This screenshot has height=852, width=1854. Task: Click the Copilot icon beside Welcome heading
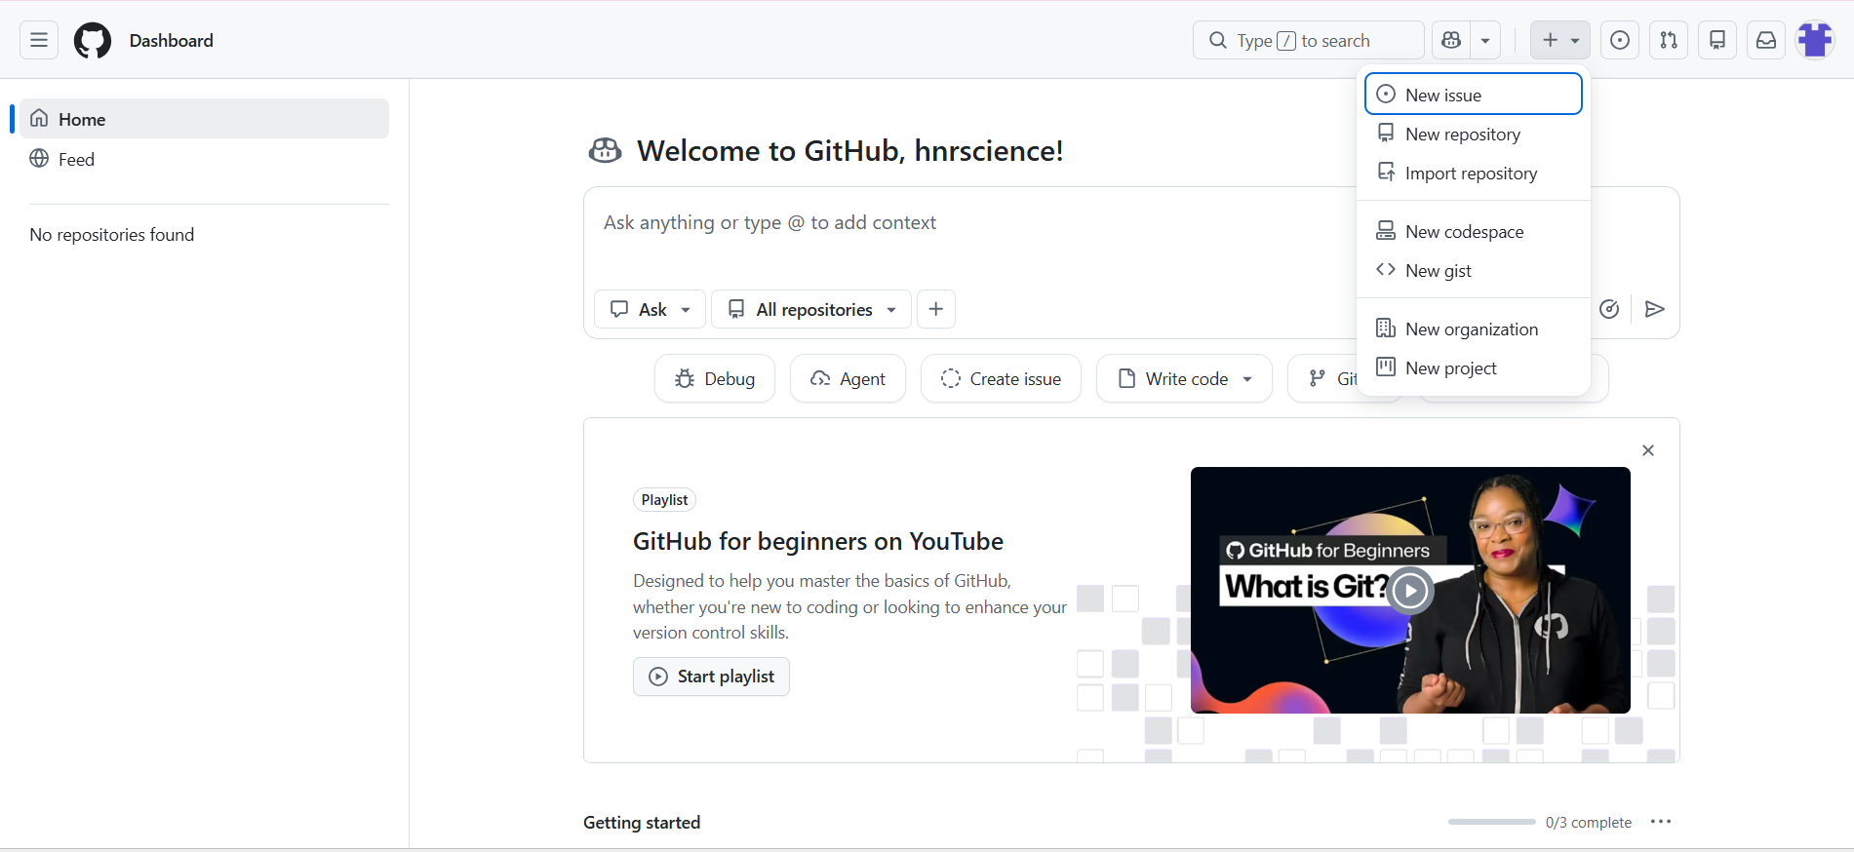(x=605, y=150)
